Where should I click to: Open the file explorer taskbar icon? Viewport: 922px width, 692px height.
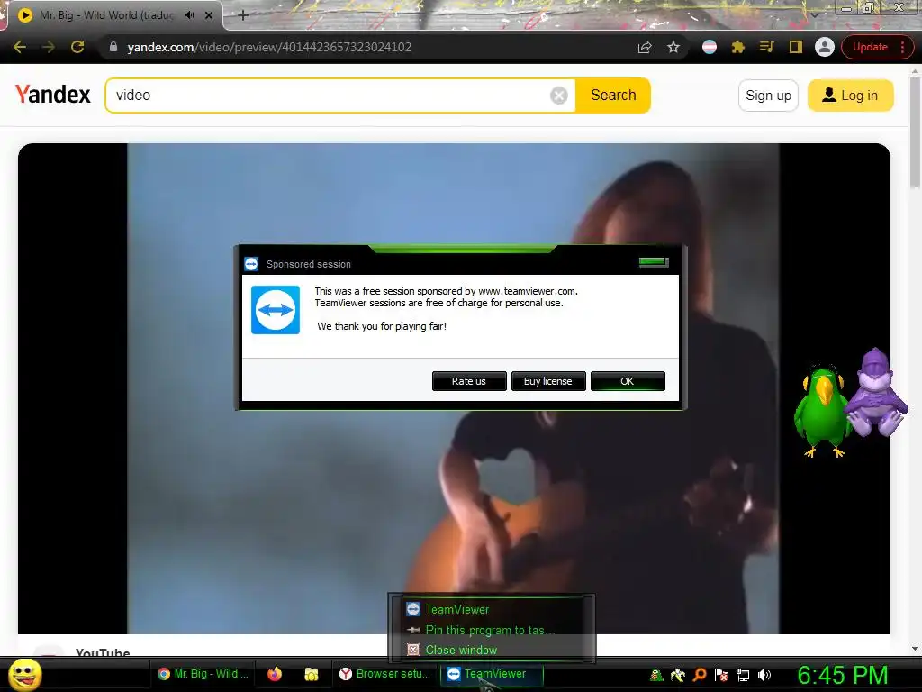[311, 674]
